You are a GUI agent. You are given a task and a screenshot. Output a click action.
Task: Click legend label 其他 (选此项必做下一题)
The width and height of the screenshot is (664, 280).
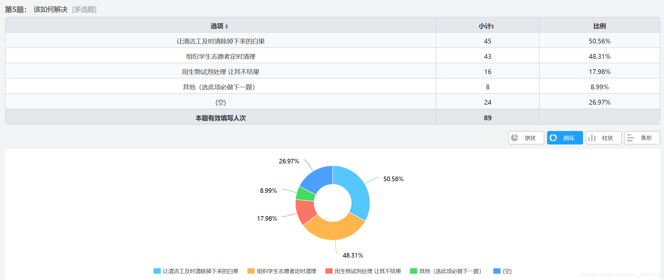click(x=450, y=271)
